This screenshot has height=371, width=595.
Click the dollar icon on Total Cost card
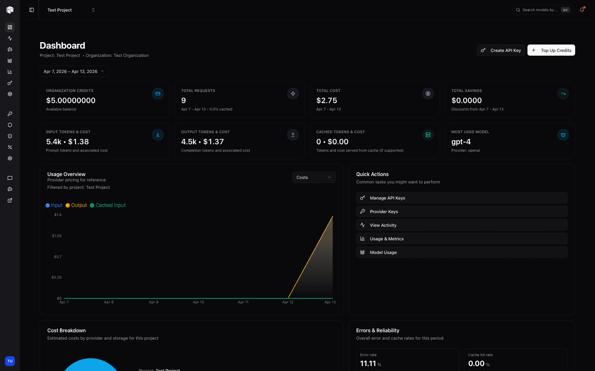click(x=428, y=94)
